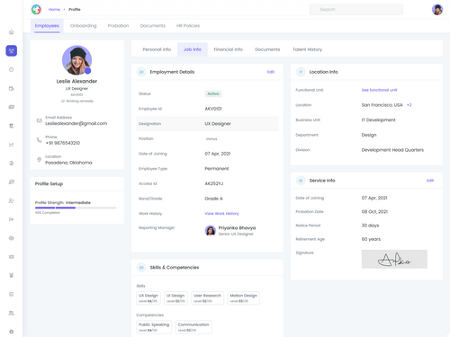Click the purple status dot on profile photo

click(87, 71)
